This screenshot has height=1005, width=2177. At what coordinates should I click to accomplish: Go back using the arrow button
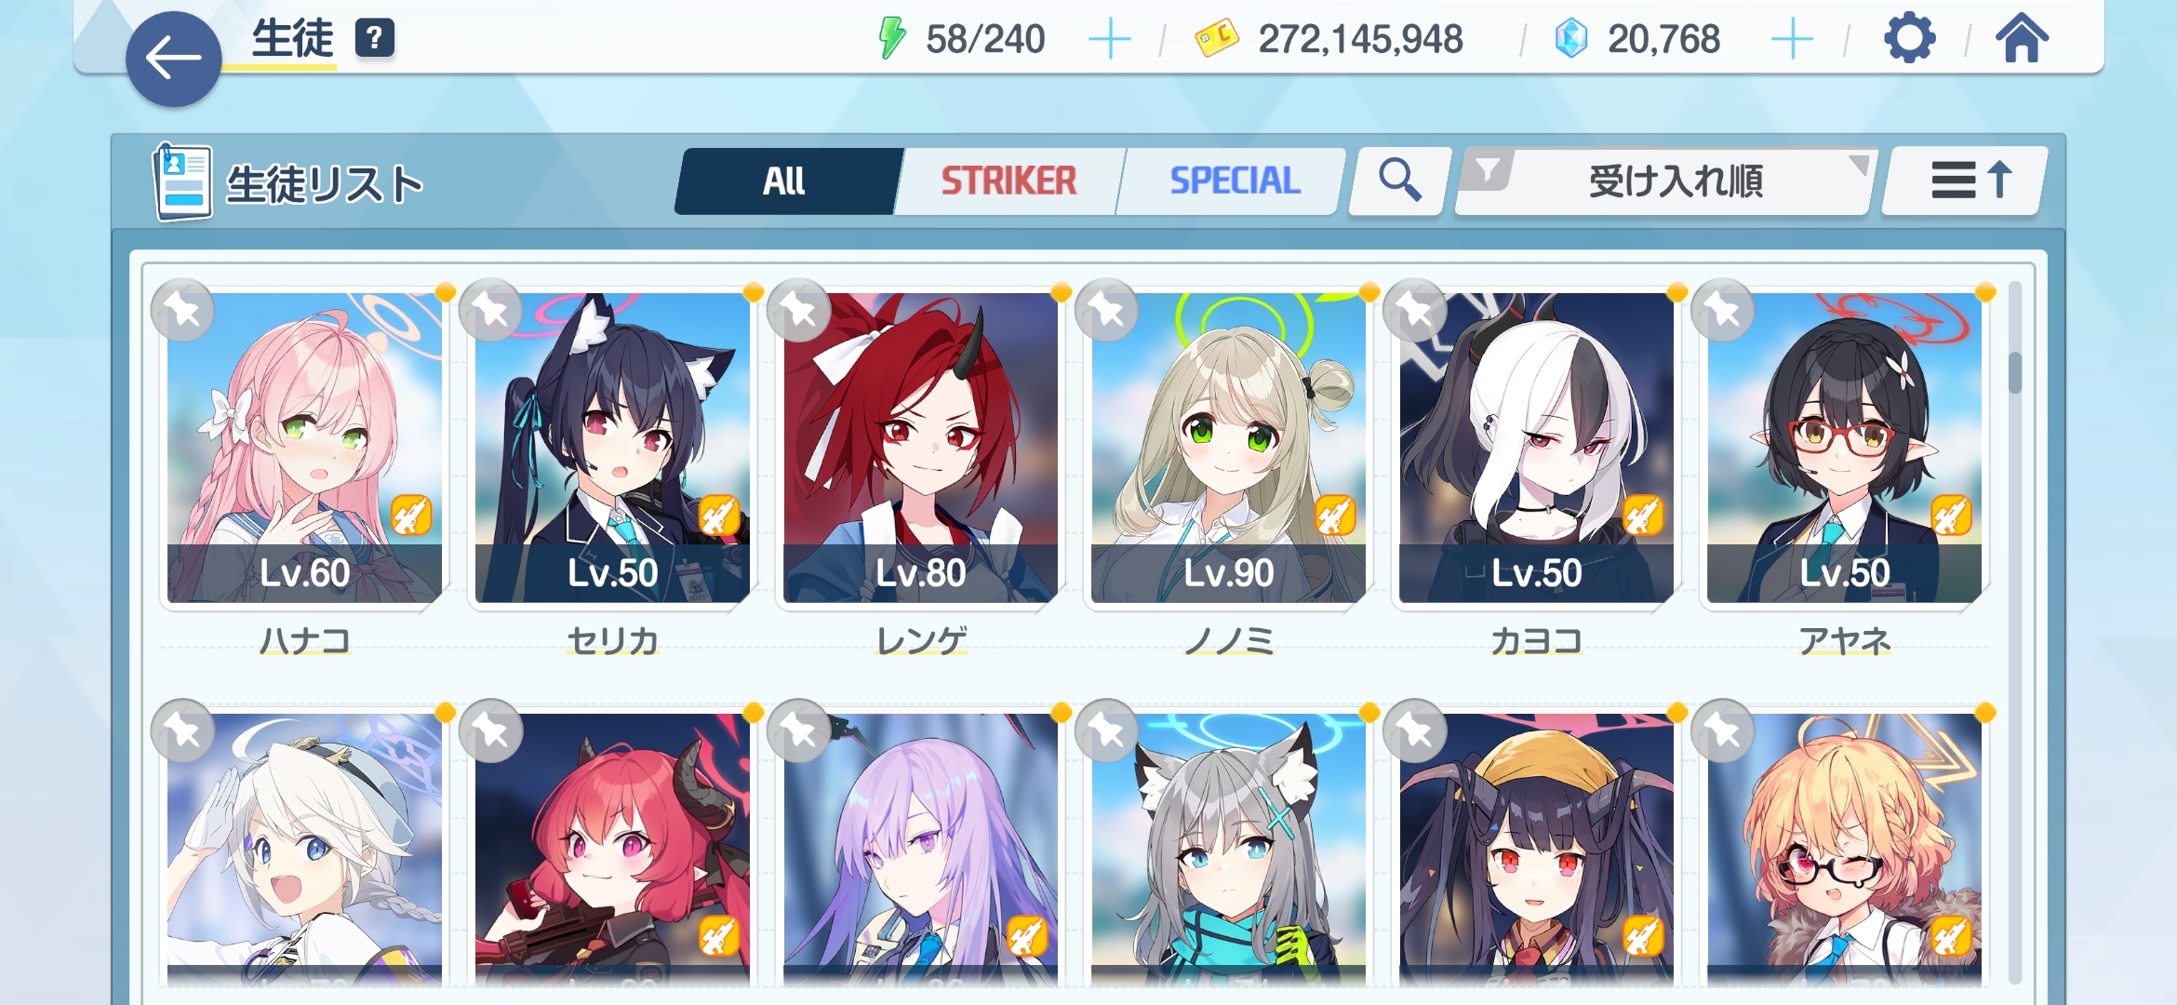[173, 59]
